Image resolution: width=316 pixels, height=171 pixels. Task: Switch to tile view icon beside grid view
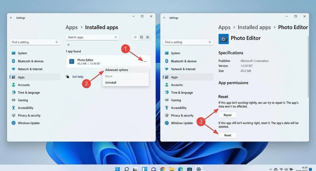pyautogui.click(x=148, y=37)
